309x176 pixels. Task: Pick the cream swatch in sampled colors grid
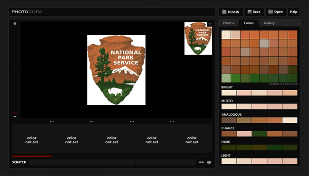[226, 35]
